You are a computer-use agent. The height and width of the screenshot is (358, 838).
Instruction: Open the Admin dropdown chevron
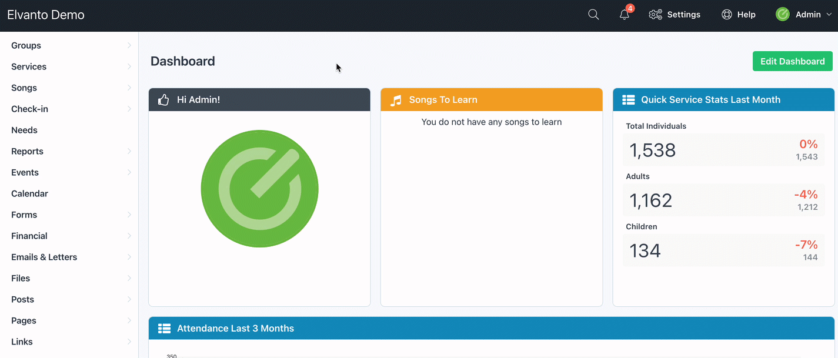(829, 15)
